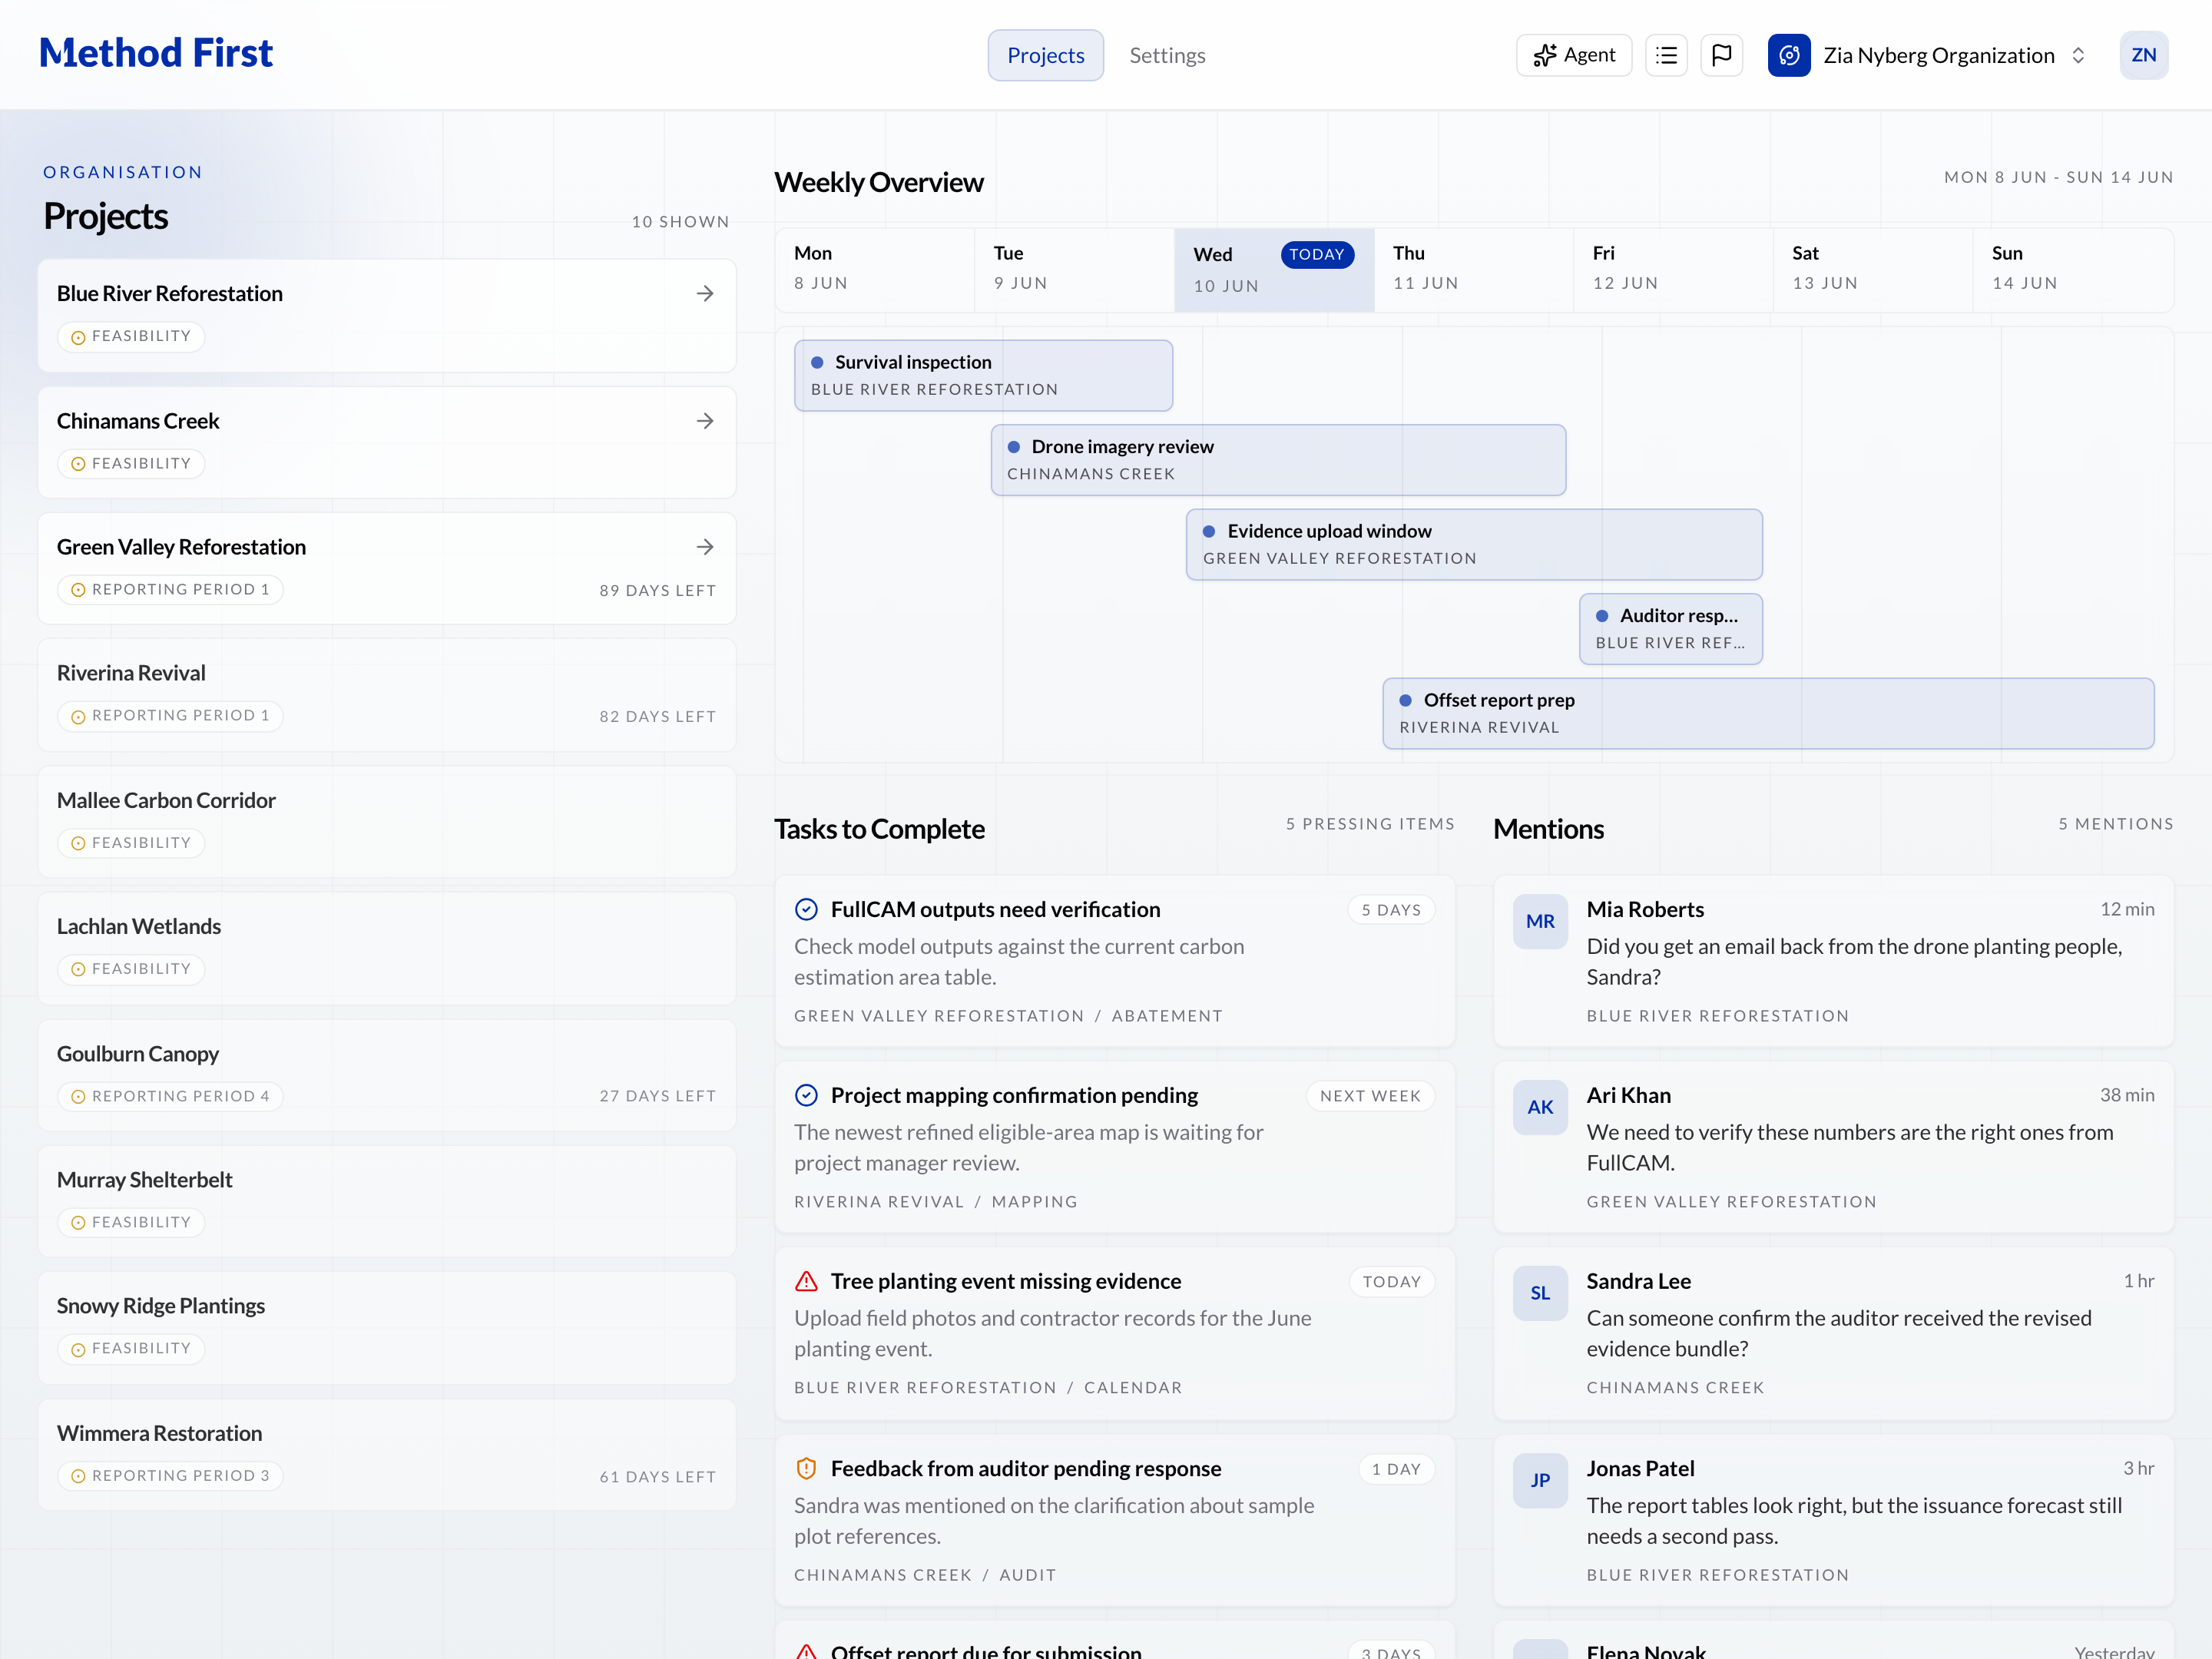Click the list view icon in header
Image resolution: width=2212 pixels, height=1659 pixels.
[x=1666, y=55]
